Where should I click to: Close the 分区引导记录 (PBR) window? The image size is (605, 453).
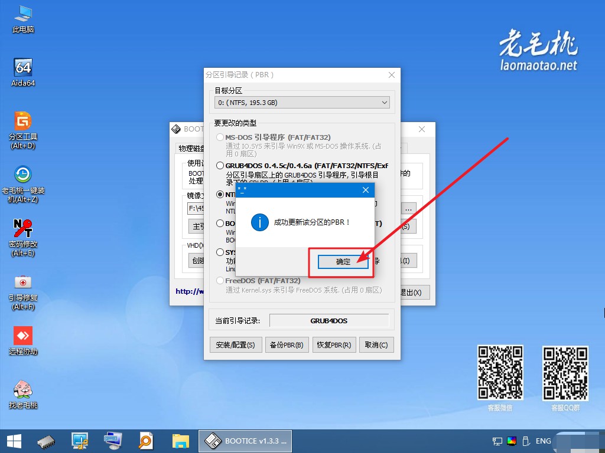coord(392,75)
